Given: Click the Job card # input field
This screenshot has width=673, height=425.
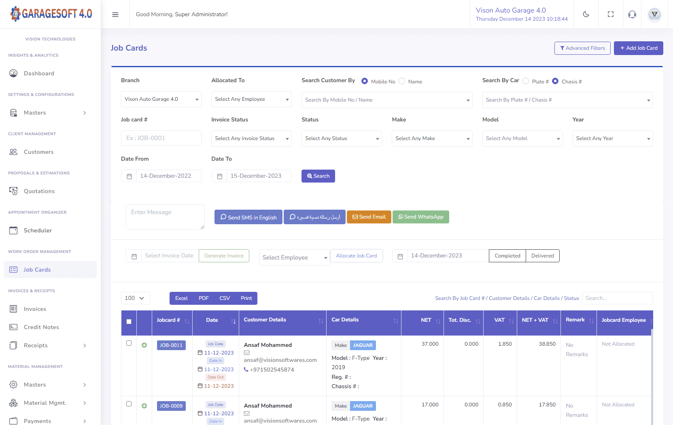Looking at the screenshot, I should [161, 138].
